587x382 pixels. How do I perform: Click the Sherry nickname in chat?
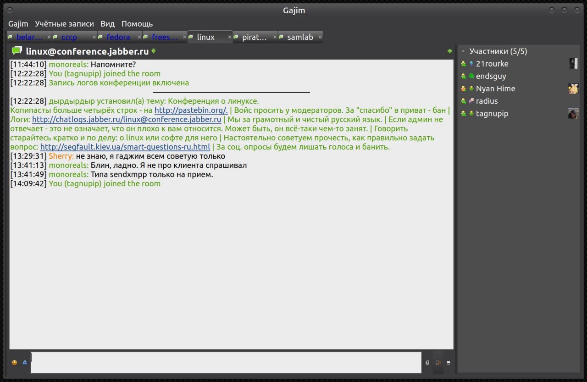[61, 156]
